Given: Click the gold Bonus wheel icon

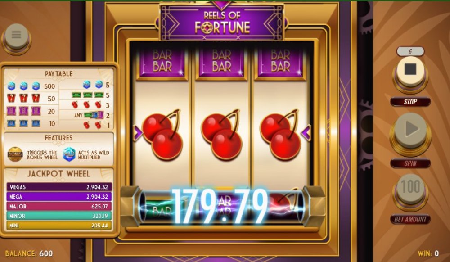Looking at the screenshot, I should (x=15, y=154).
